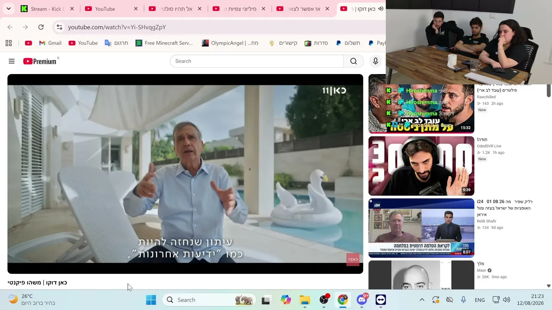This screenshot has height=310, width=552.
Task: Reload the current page
Action: pos(41,27)
